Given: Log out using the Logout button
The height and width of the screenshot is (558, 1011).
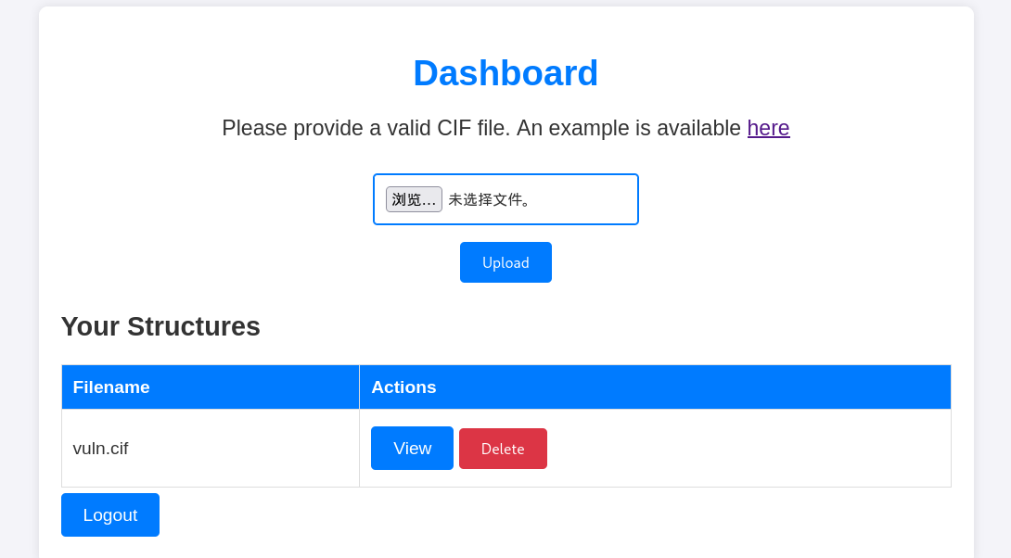Looking at the screenshot, I should [110, 515].
